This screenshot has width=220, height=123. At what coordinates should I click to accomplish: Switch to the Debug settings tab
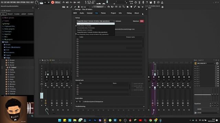click(129, 13)
